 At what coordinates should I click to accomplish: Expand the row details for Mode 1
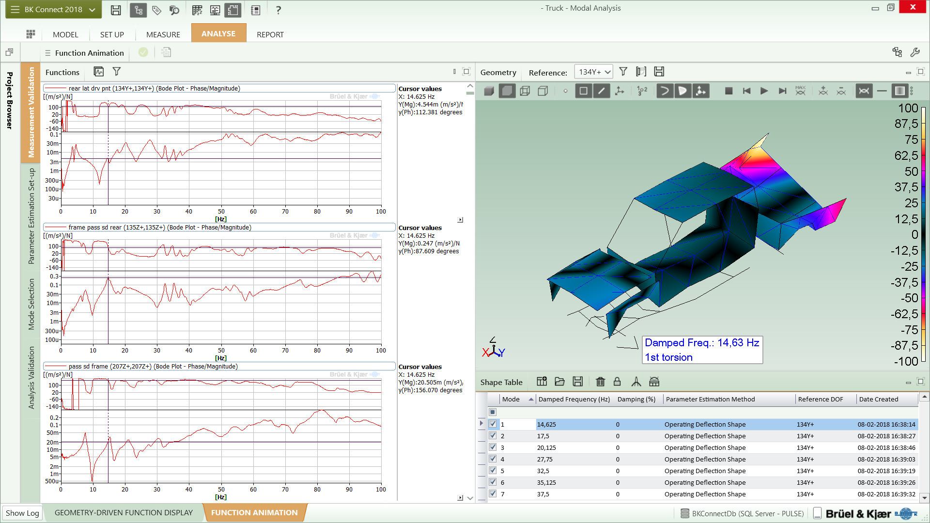point(481,423)
